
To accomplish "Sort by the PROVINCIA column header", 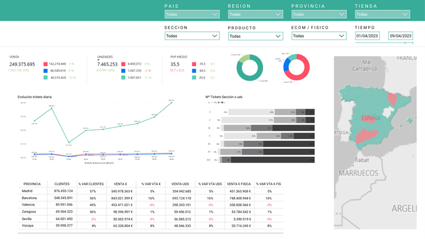I will click(32, 184).
